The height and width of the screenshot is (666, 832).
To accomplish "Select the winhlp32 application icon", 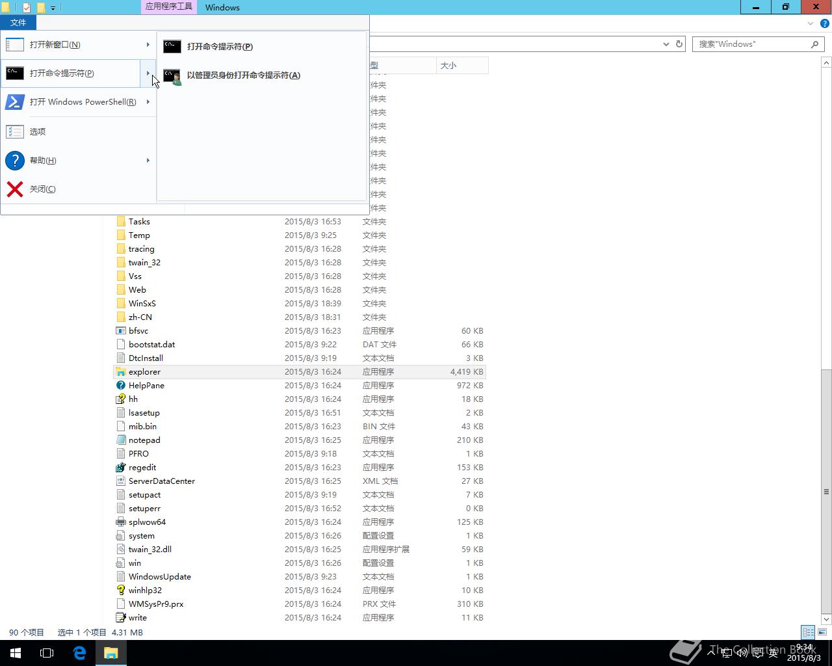I will [121, 591].
